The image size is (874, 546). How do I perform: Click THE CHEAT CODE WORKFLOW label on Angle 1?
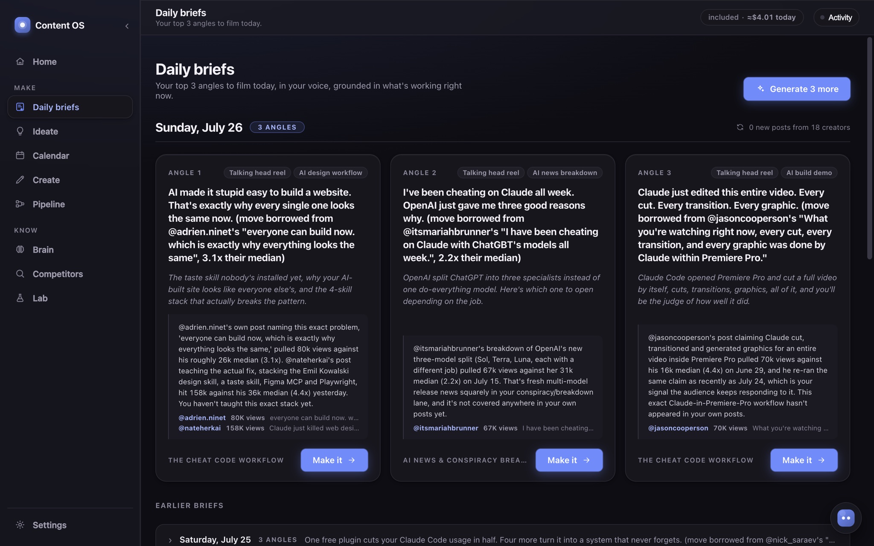click(226, 460)
